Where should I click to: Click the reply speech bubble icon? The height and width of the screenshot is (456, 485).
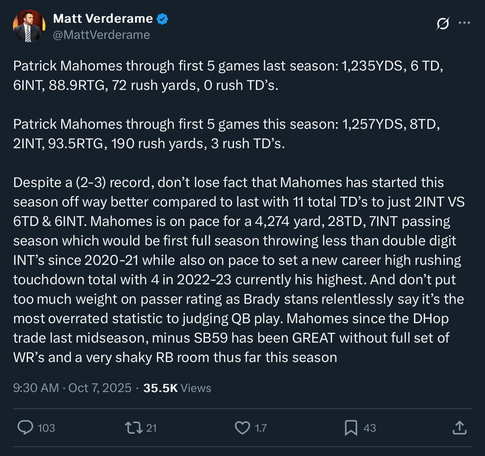(x=26, y=427)
